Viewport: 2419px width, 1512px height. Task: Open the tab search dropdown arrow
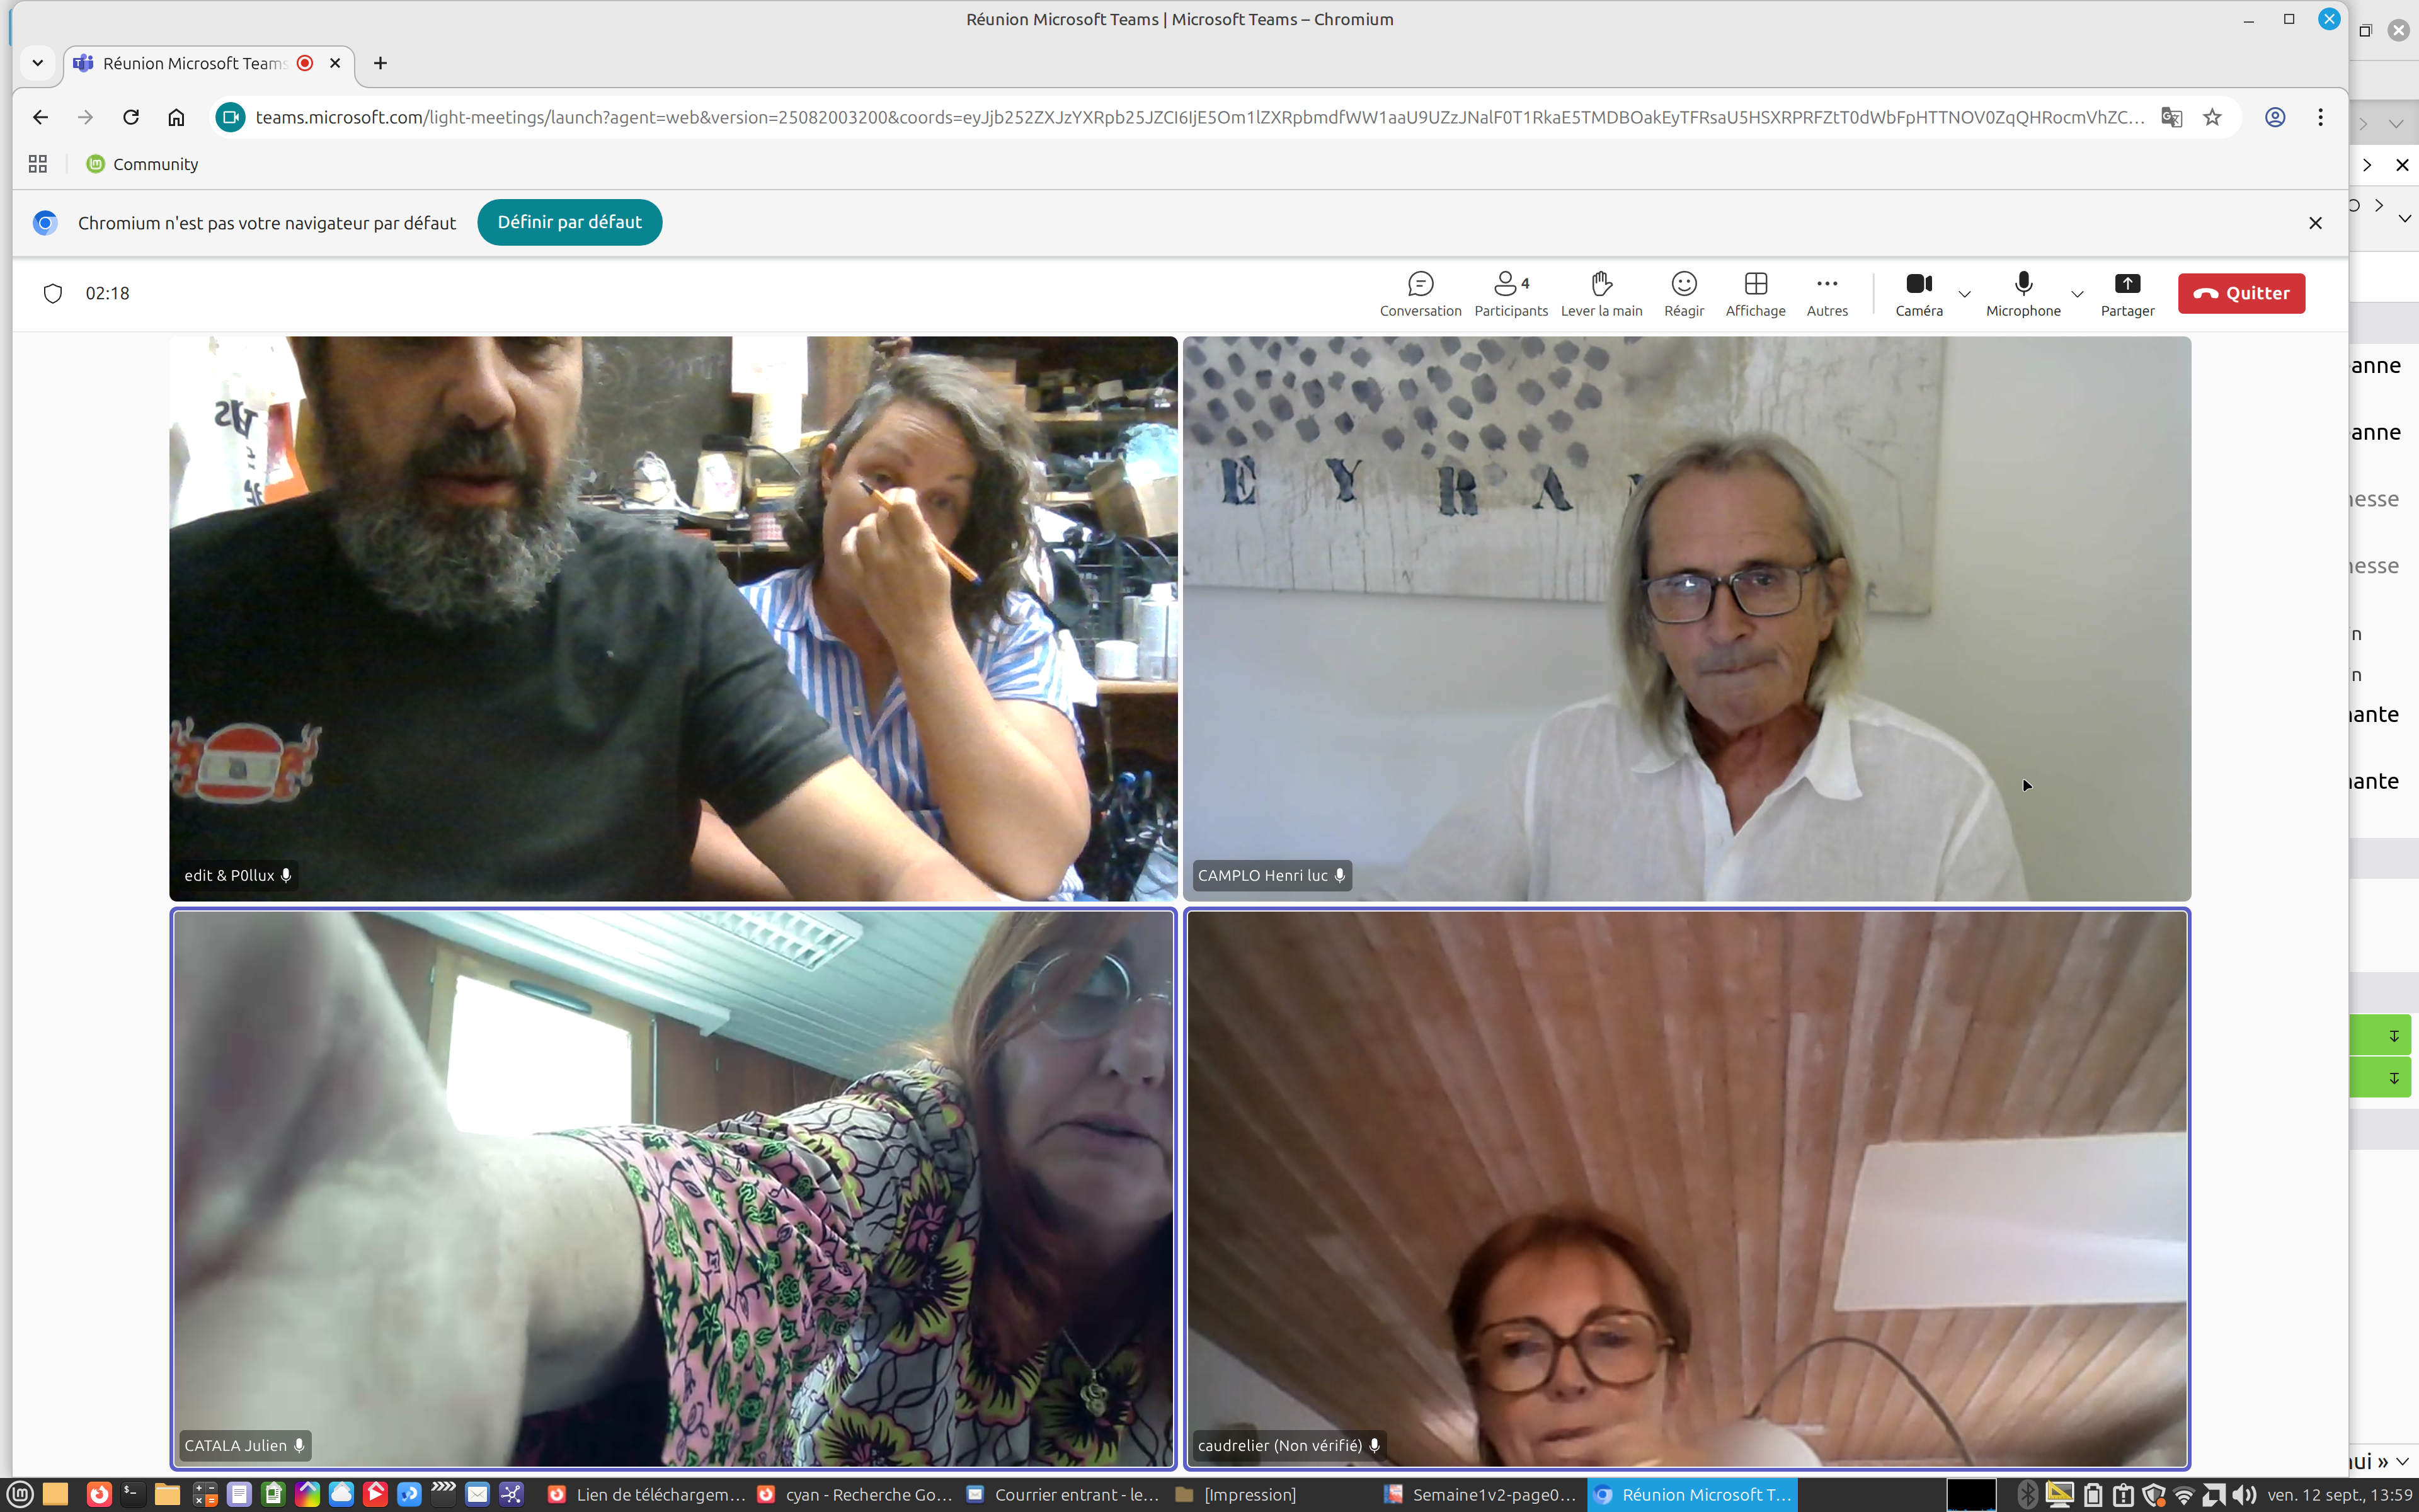point(37,63)
